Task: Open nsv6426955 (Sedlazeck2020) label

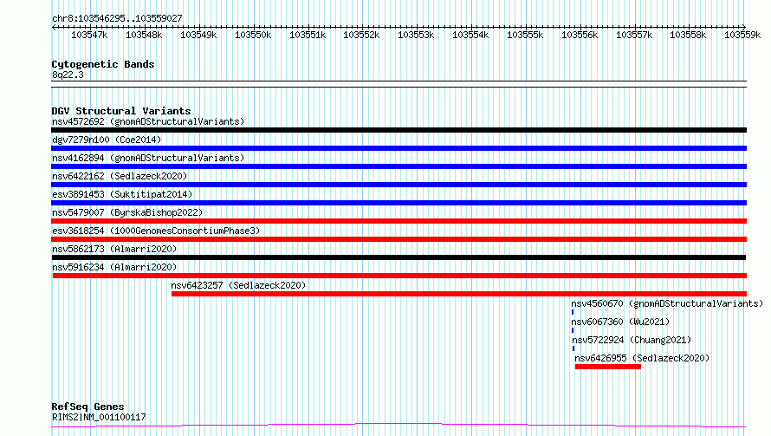Action: pyautogui.click(x=642, y=358)
